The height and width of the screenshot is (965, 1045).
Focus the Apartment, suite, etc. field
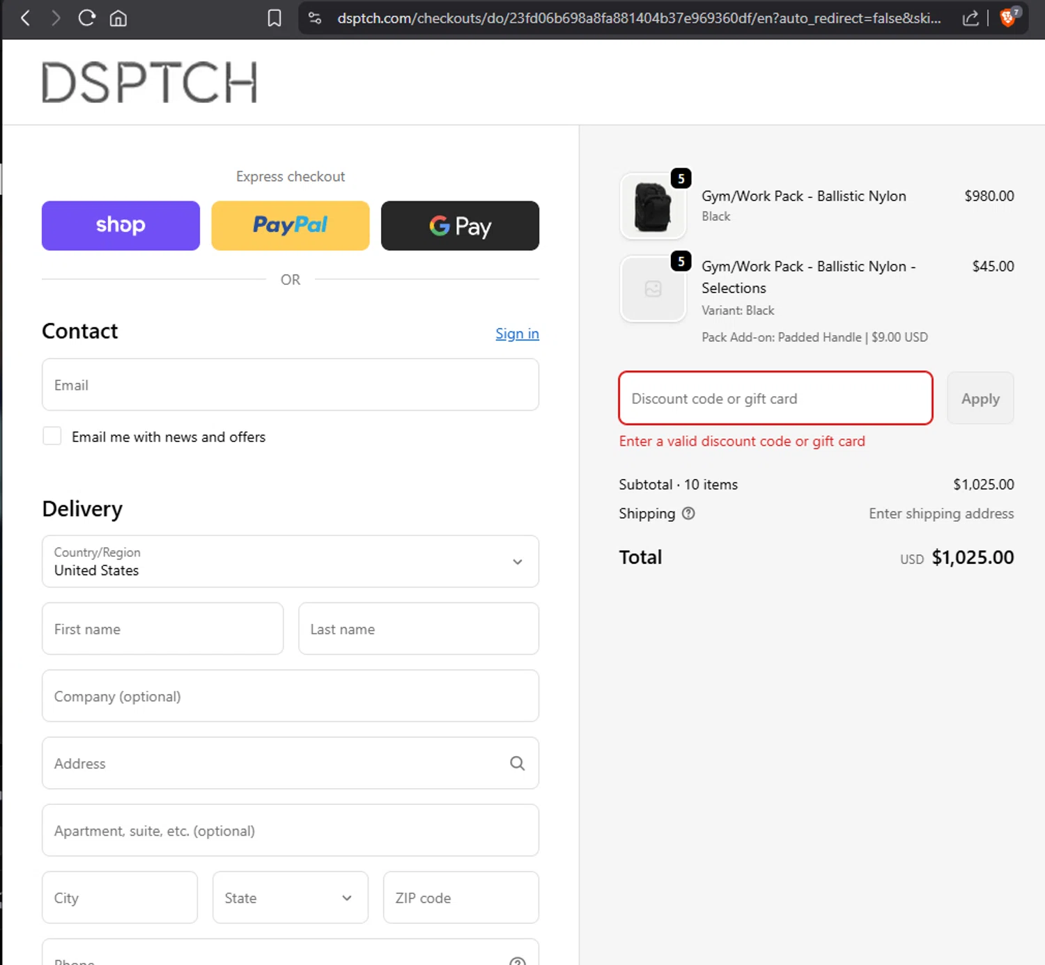[291, 831]
